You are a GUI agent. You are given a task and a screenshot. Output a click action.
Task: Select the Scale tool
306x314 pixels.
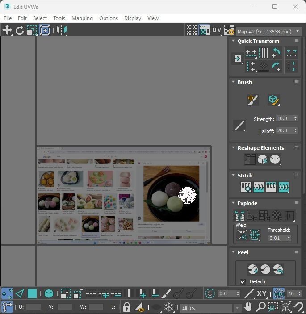(x=32, y=30)
